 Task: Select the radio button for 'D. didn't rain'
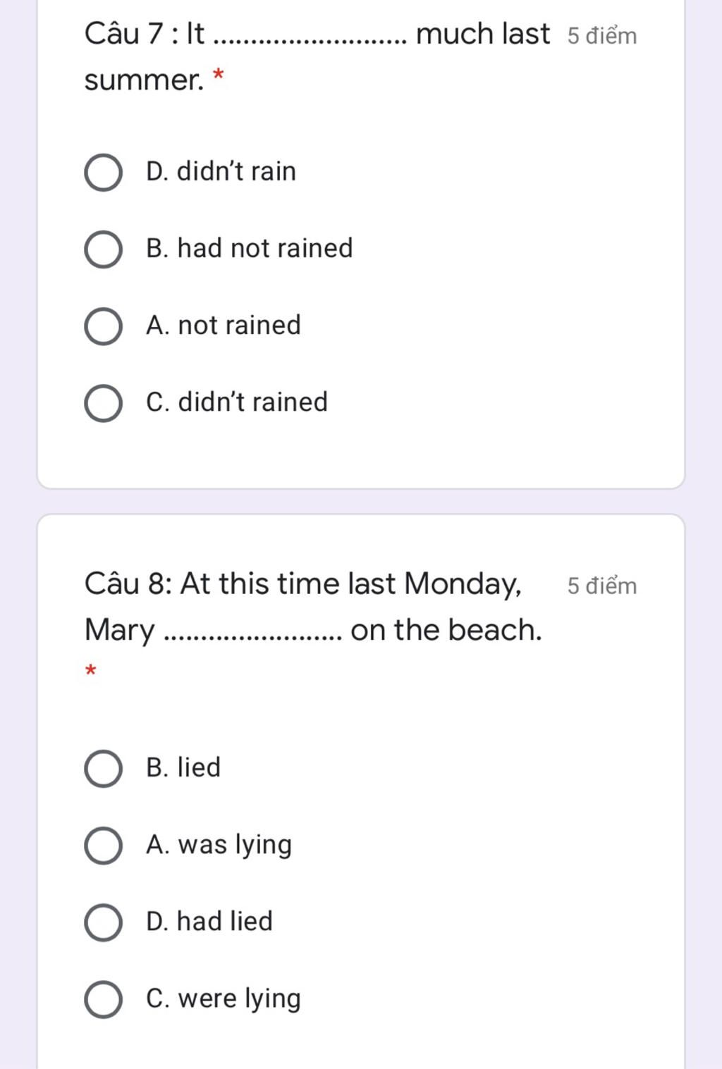pos(103,172)
